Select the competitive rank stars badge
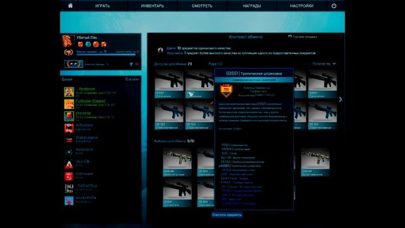 click(73, 64)
